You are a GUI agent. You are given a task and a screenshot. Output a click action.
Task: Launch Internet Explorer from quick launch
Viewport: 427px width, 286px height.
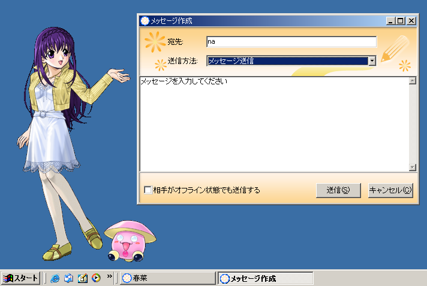[55, 278]
